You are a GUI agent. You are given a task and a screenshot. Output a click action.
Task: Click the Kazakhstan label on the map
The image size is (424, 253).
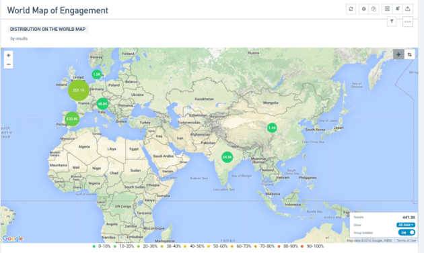click(x=205, y=99)
